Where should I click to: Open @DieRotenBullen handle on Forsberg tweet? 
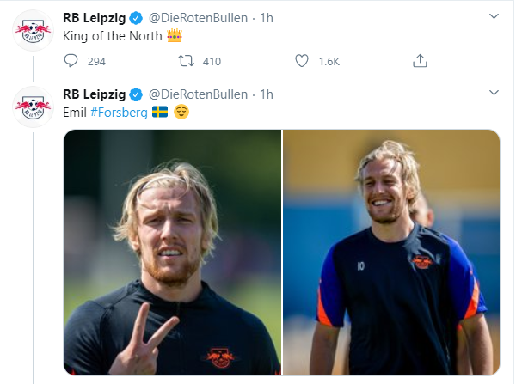(x=199, y=94)
